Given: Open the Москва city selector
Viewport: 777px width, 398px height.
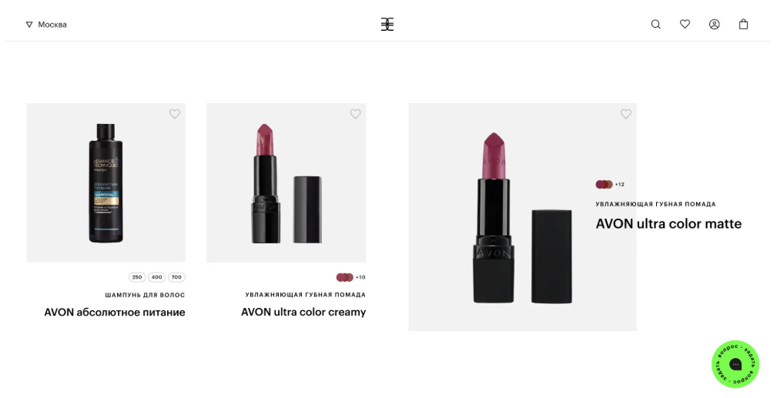Looking at the screenshot, I should tap(46, 25).
